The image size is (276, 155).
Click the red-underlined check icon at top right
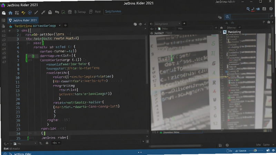[253, 9]
